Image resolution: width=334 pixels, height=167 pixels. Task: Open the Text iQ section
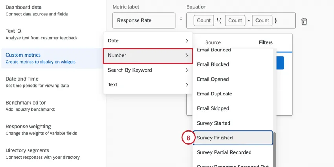click(41, 34)
